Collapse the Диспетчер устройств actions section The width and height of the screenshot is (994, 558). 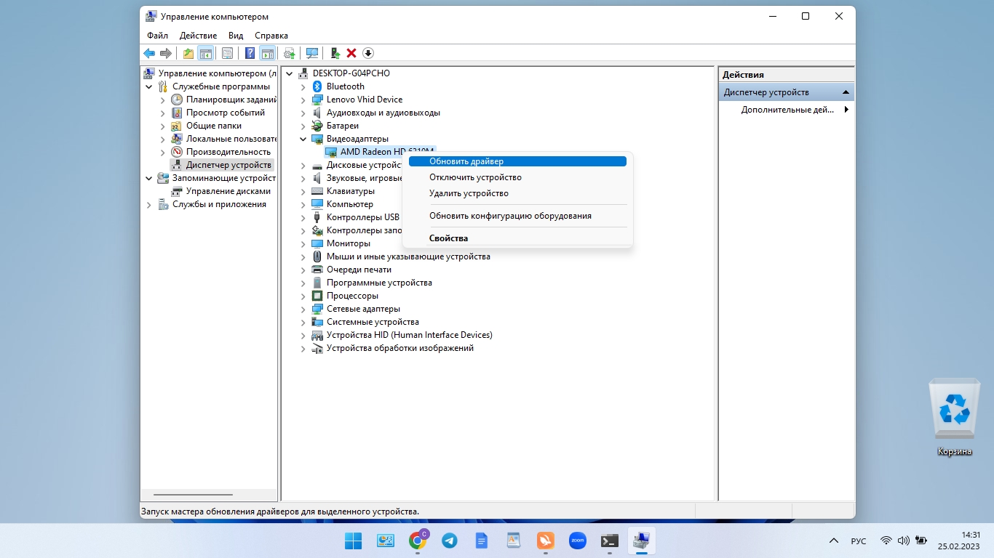[x=846, y=92]
